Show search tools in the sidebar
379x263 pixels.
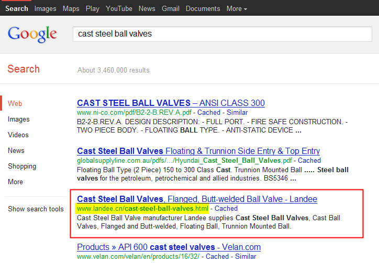click(x=36, y=209)
